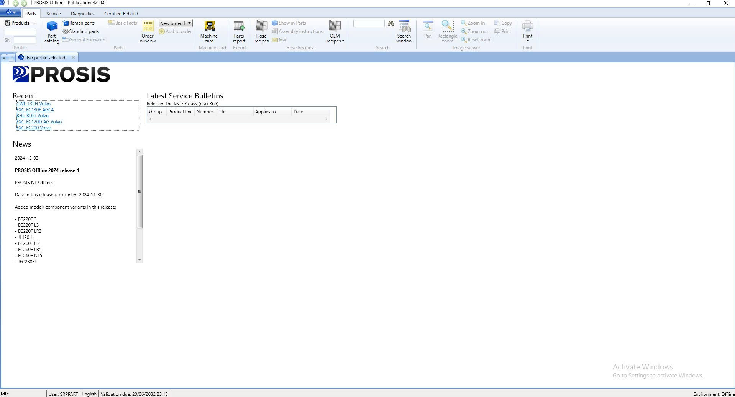Open Hose recipes
Viewport: 735px width, 397px height.
261,31
